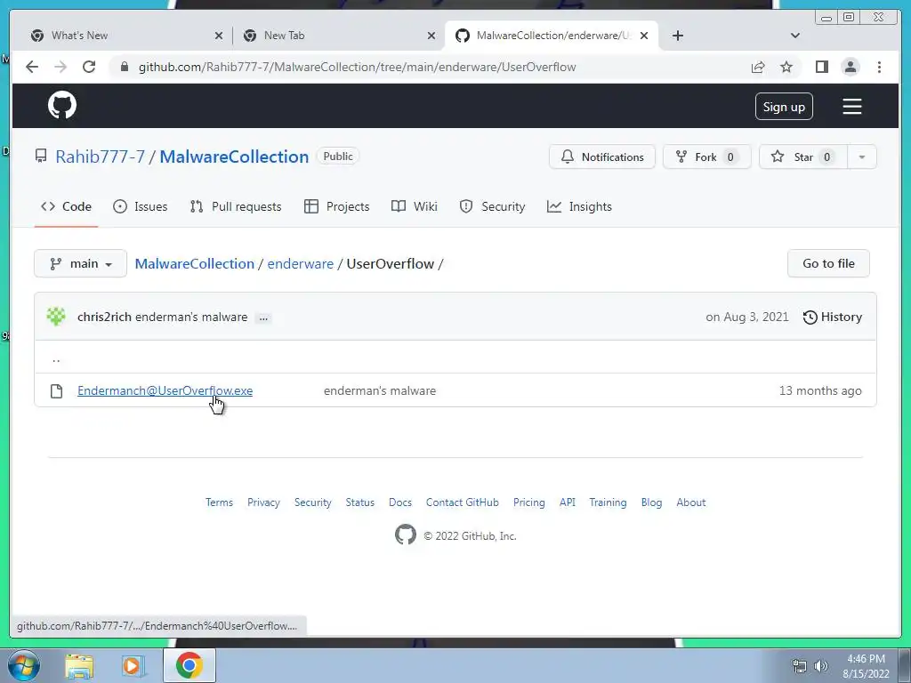Click the GitHub Octocat logo in header
911x683 pixels.
62,105
